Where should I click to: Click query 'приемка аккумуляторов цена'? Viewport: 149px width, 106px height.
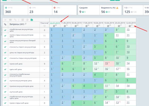click(x=22, y=86)
